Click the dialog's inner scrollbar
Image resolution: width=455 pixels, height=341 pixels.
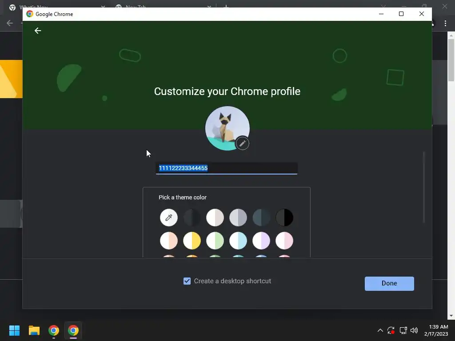click(x=423, y=187)
